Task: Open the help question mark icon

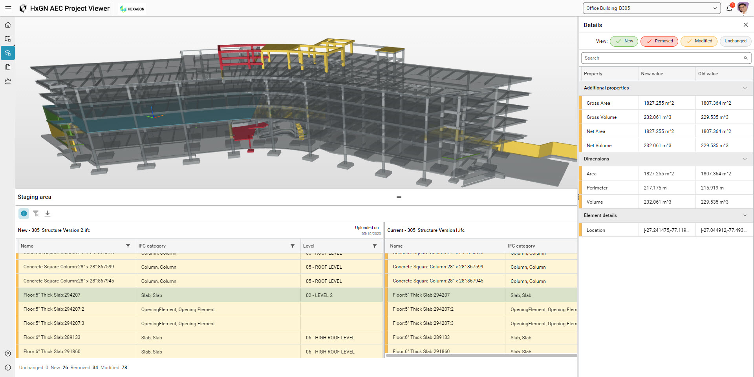Action: 8,353
